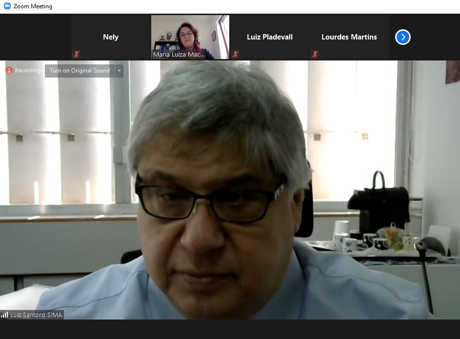Viewport: 460px width, 339px height.
Task: Click muted microphone icon on Luiz Pladevall's tile
Action: coord(236,54)
